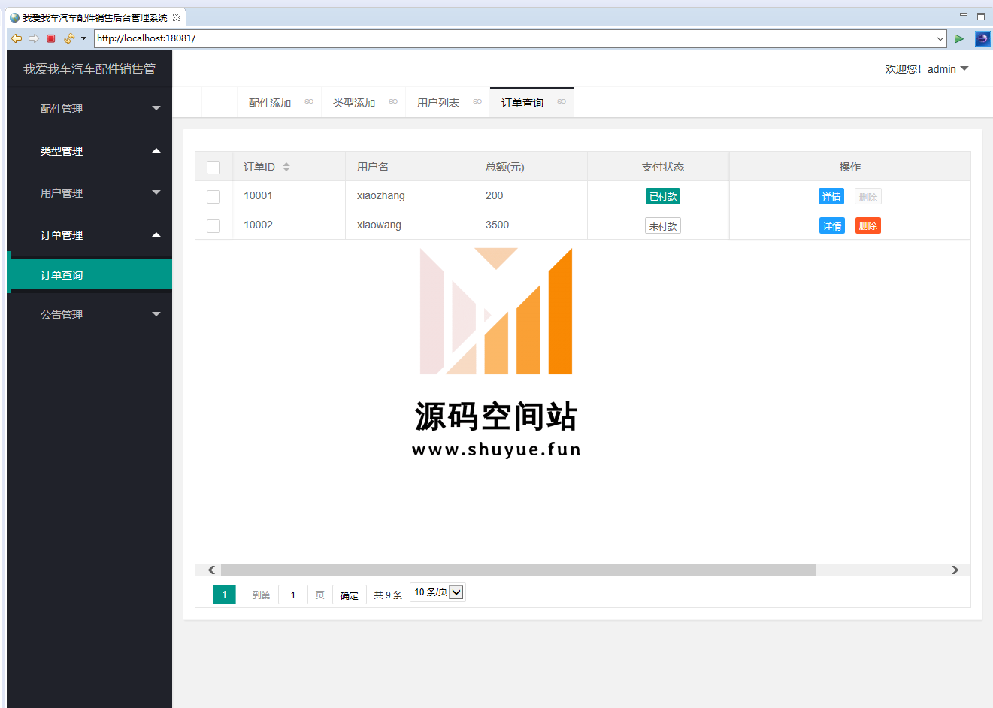The height and width of the screenshot is (708, 993).
Task: Click the browser forward arrow icon
Action: pos(34,38)
